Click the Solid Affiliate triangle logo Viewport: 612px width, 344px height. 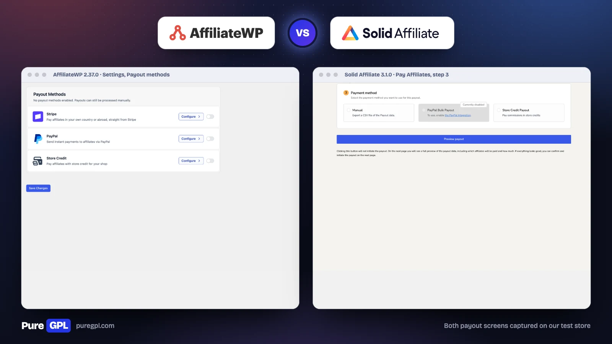click(x=350, y=33)
